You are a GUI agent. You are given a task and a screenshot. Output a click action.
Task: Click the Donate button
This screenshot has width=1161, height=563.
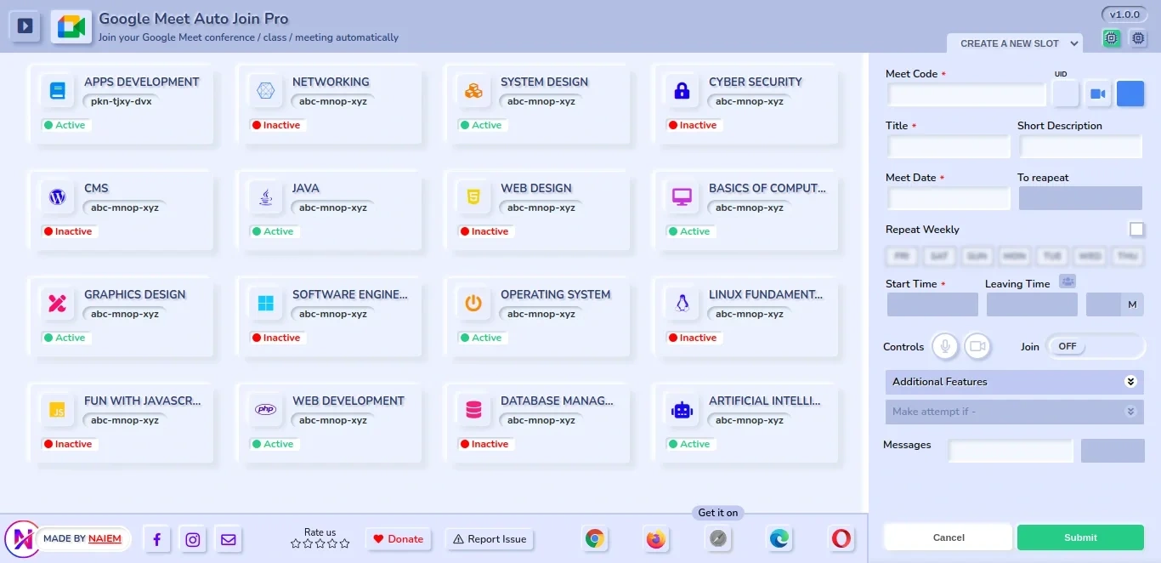(399, 539)
